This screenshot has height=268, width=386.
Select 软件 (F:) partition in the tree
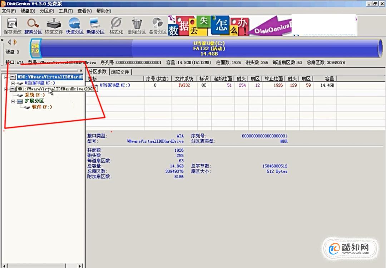[42, 107]
